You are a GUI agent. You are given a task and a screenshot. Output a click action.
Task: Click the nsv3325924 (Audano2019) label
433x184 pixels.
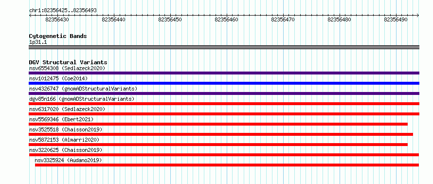pos(68,160)
